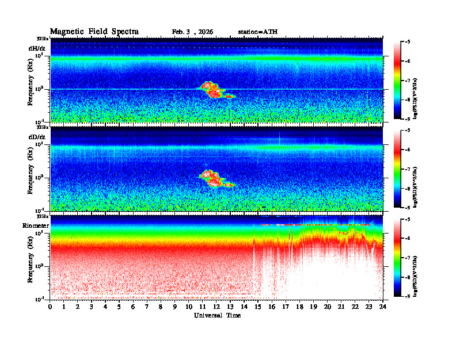Click hour "10" on the Universal Time axis
The height and width of the screenshot is (352, 456).
189,307
